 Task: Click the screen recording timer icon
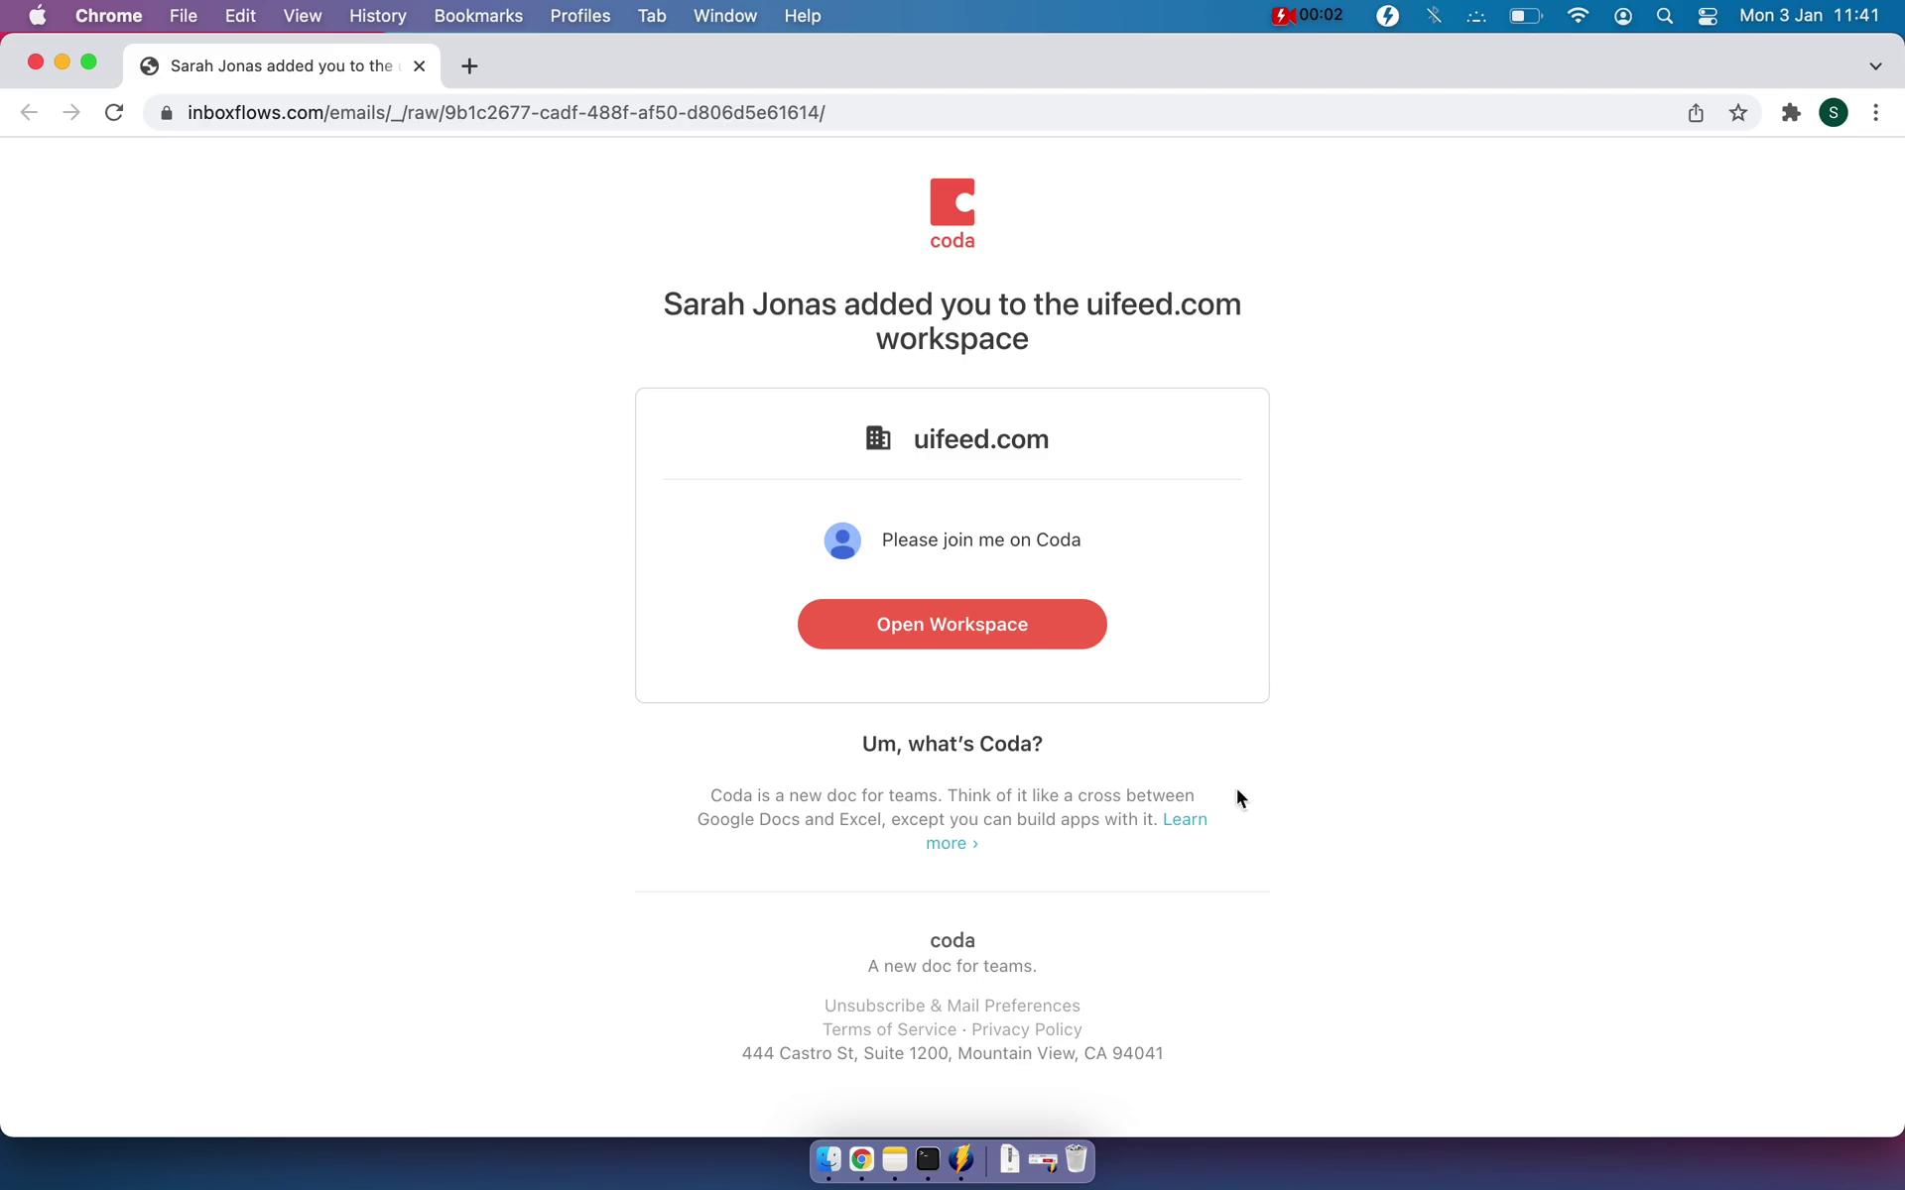point(1308,16)
